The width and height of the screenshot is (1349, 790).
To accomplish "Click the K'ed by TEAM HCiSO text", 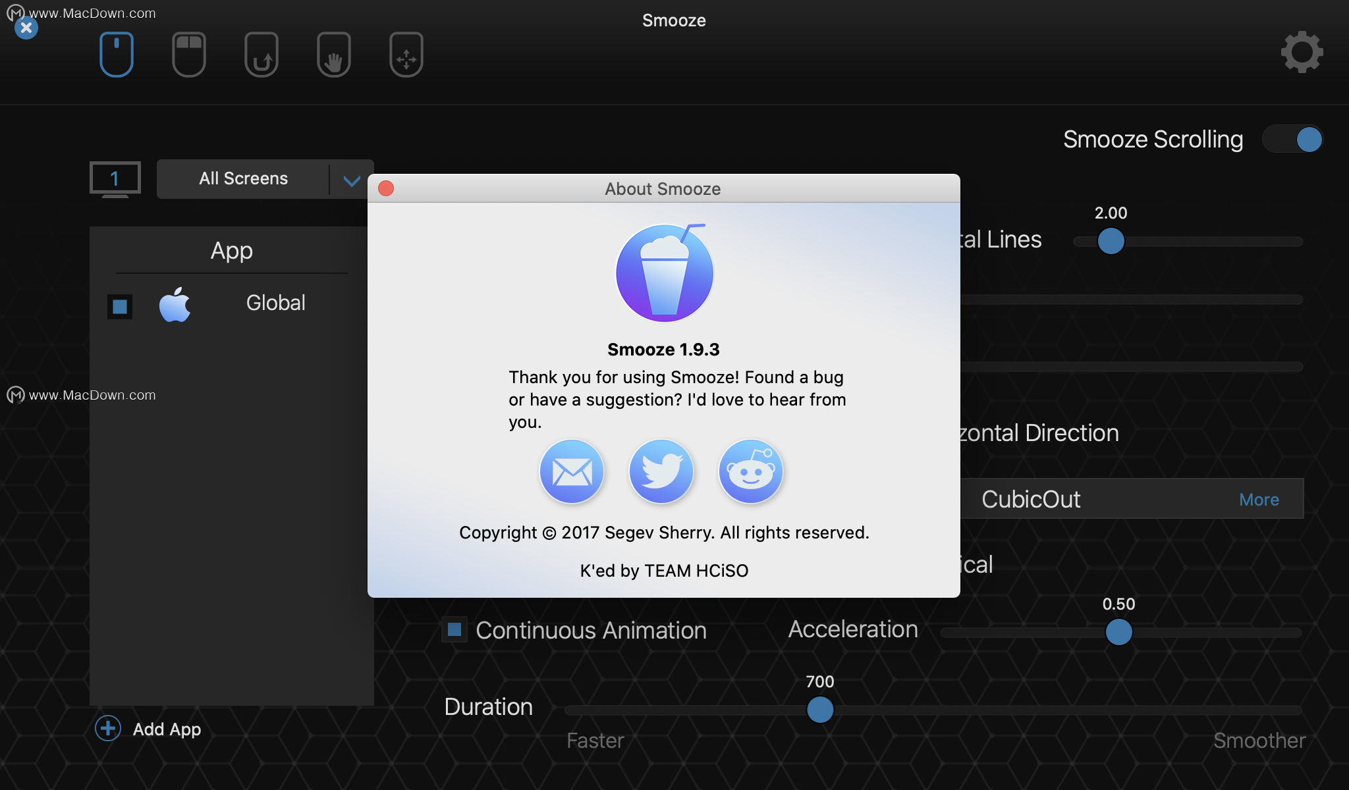I will (x=664, y=571).
